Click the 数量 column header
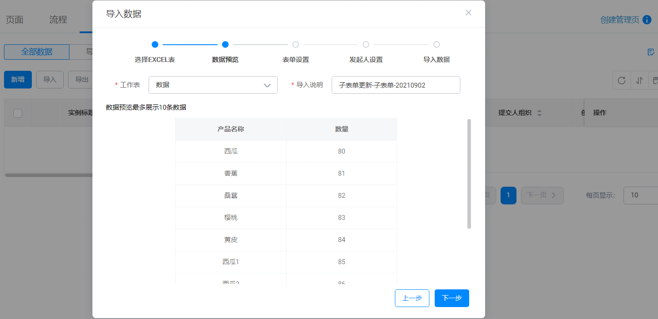This screenshot has height=319, width=658. pos(341,129)
